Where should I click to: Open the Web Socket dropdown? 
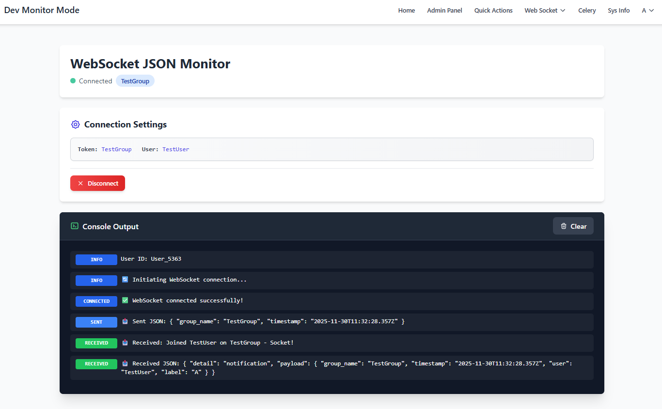click(545, 10)
